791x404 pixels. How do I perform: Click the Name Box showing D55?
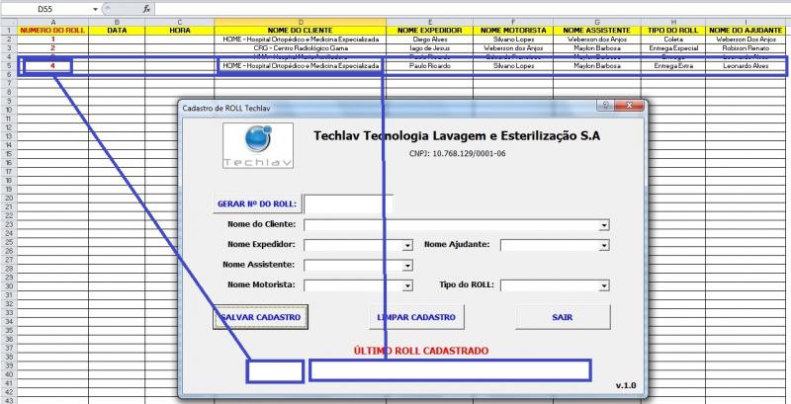coord(46,9)
